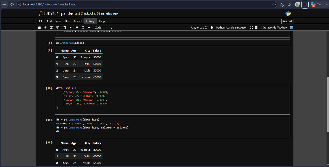Rename the notebook title pandas
329x167 pixels.
point(67,13)
